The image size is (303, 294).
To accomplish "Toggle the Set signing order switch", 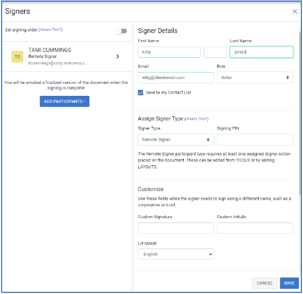I will click(121, 31).
